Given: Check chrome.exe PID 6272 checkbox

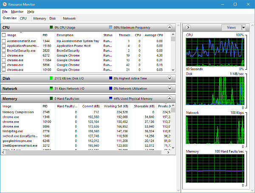Looking at the screenshot, I should [x=4, y=55].
